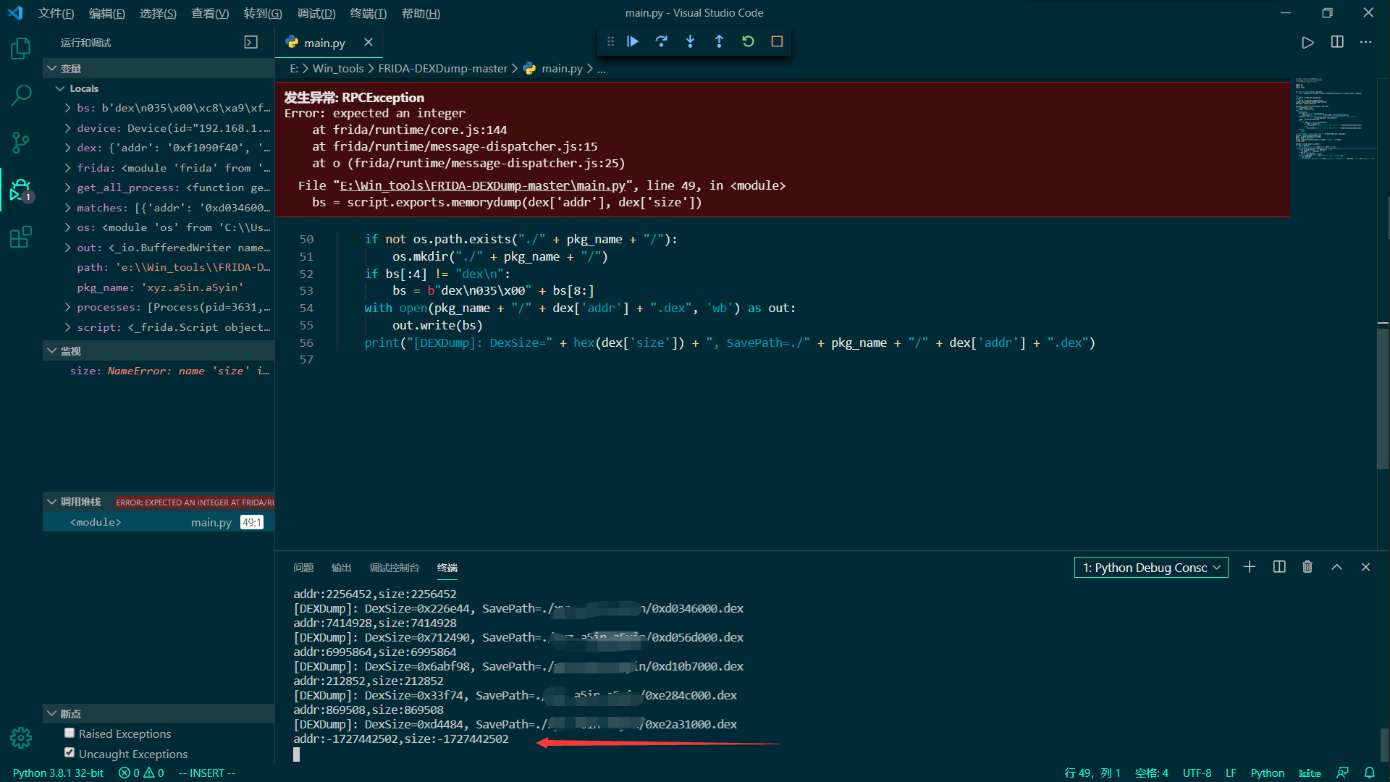The image size is (1390, 782).
Task: Open the 调试(D) menu
Action: point(316,13)
